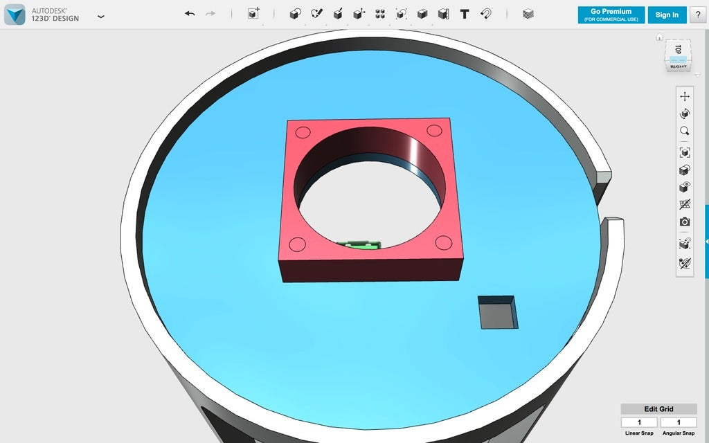Hide the selected solid using the eye-box icon
709x443 pixels.
(685, 187)
